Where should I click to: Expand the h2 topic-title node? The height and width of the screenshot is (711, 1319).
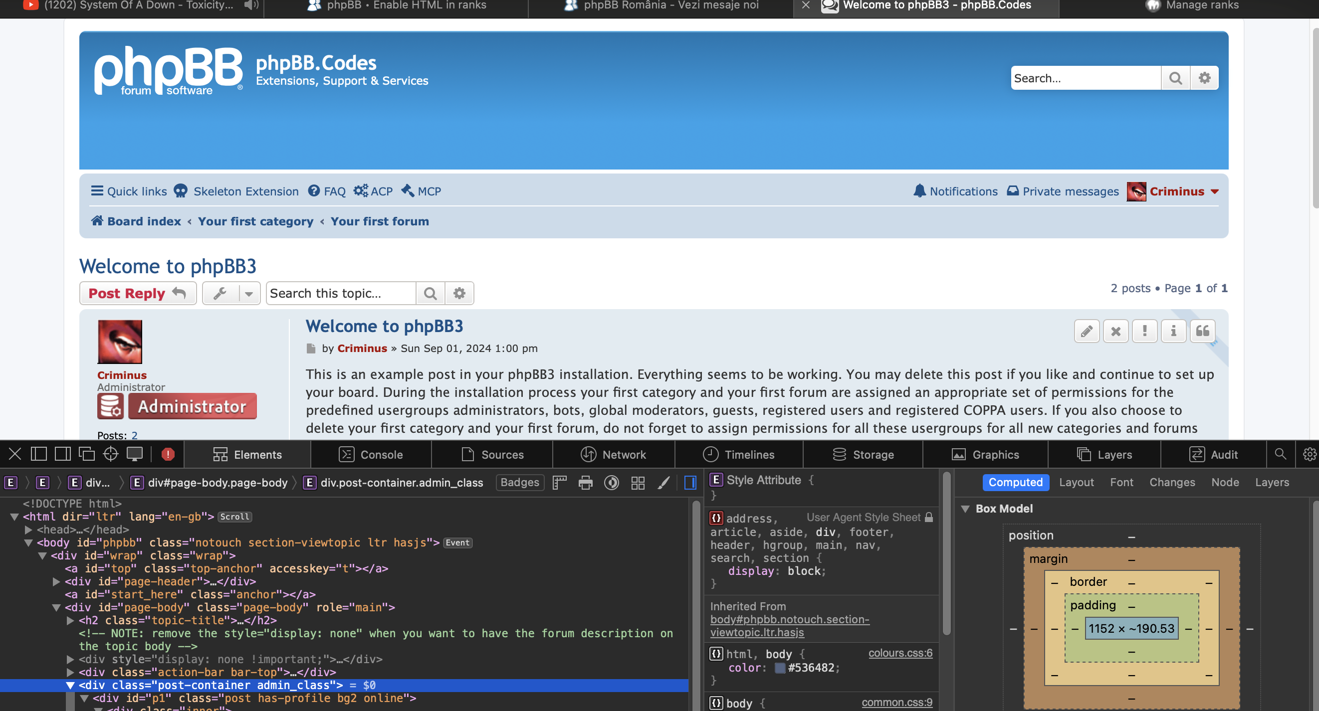[x=71, y=620]
